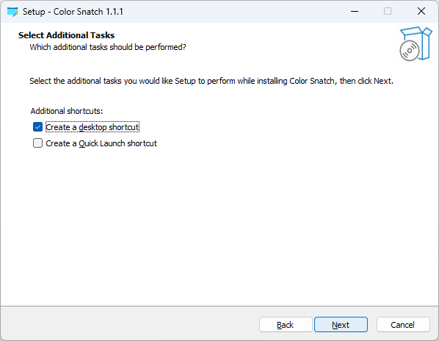Click the 'Additional shortcuts:' group label
Image resolution: width=439 pixels, height=341 pixels.
pos(67,111)
